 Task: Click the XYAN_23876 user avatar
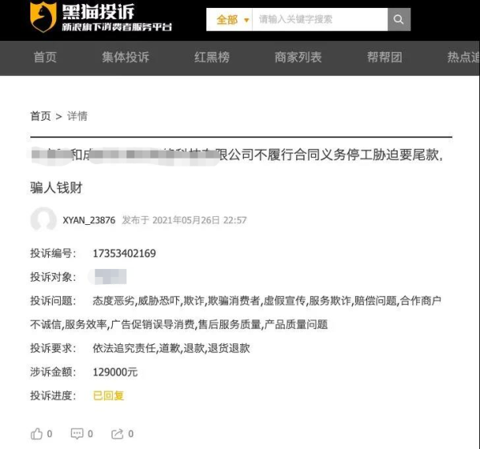click(x=43, y=219)
